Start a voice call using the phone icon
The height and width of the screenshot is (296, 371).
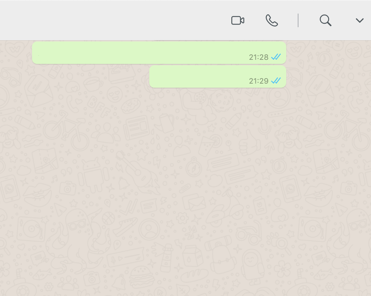click(272, 21)
